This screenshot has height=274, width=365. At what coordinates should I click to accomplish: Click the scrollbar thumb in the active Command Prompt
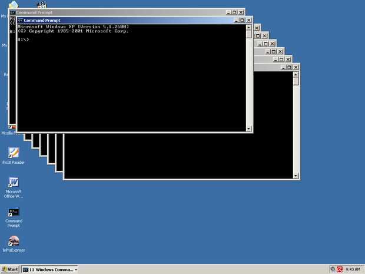point(248,34)
